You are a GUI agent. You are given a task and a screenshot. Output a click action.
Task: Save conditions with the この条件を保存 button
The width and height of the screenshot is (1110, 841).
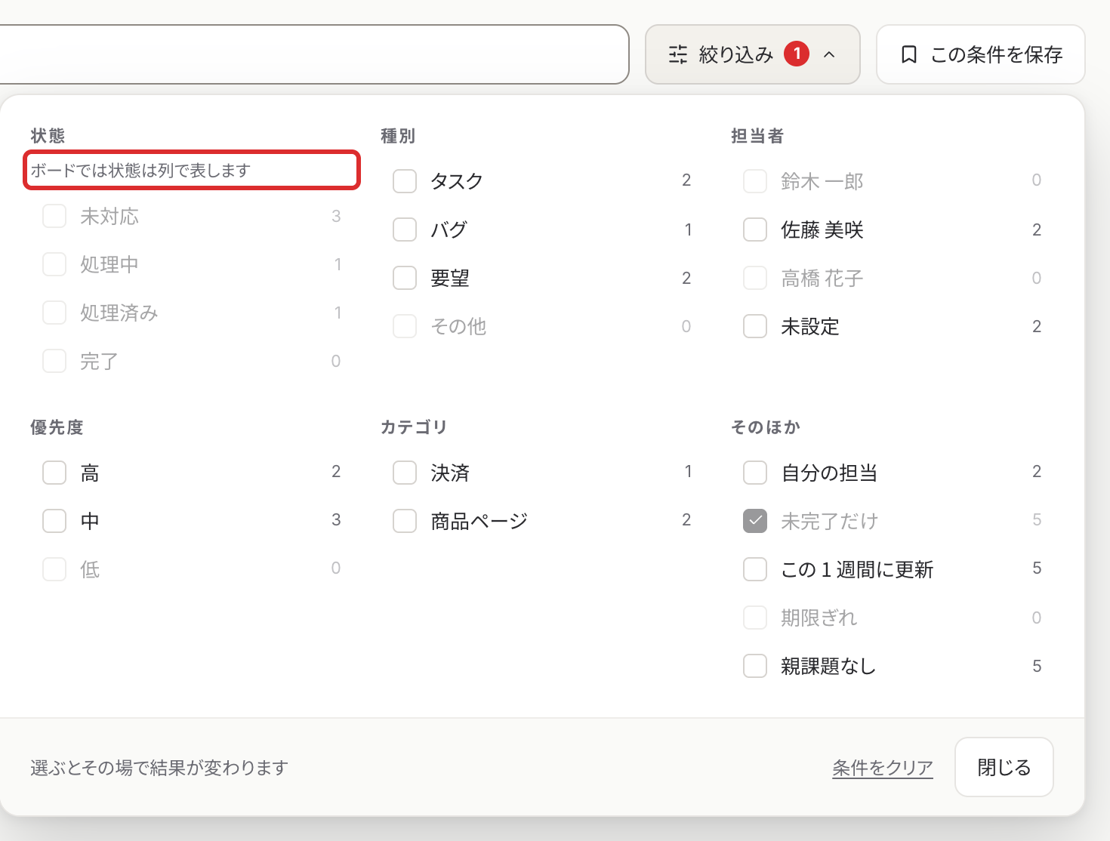pyautogui.click(x=980, y=54)
